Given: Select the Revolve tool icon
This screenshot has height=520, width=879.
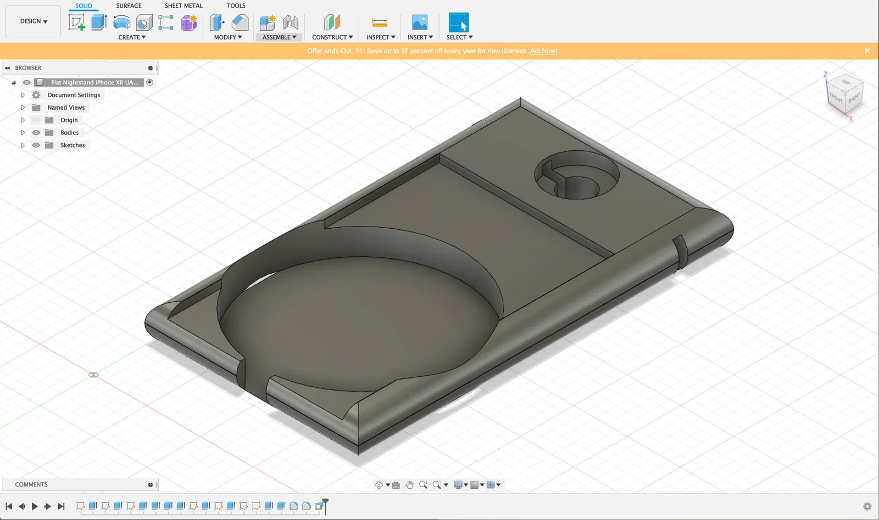Looking at the screenshot, I should tap(121, 22).
